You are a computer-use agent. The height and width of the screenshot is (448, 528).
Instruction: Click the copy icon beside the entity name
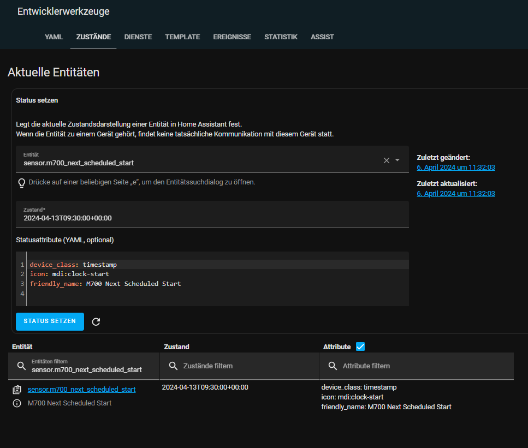pos(16,389)
